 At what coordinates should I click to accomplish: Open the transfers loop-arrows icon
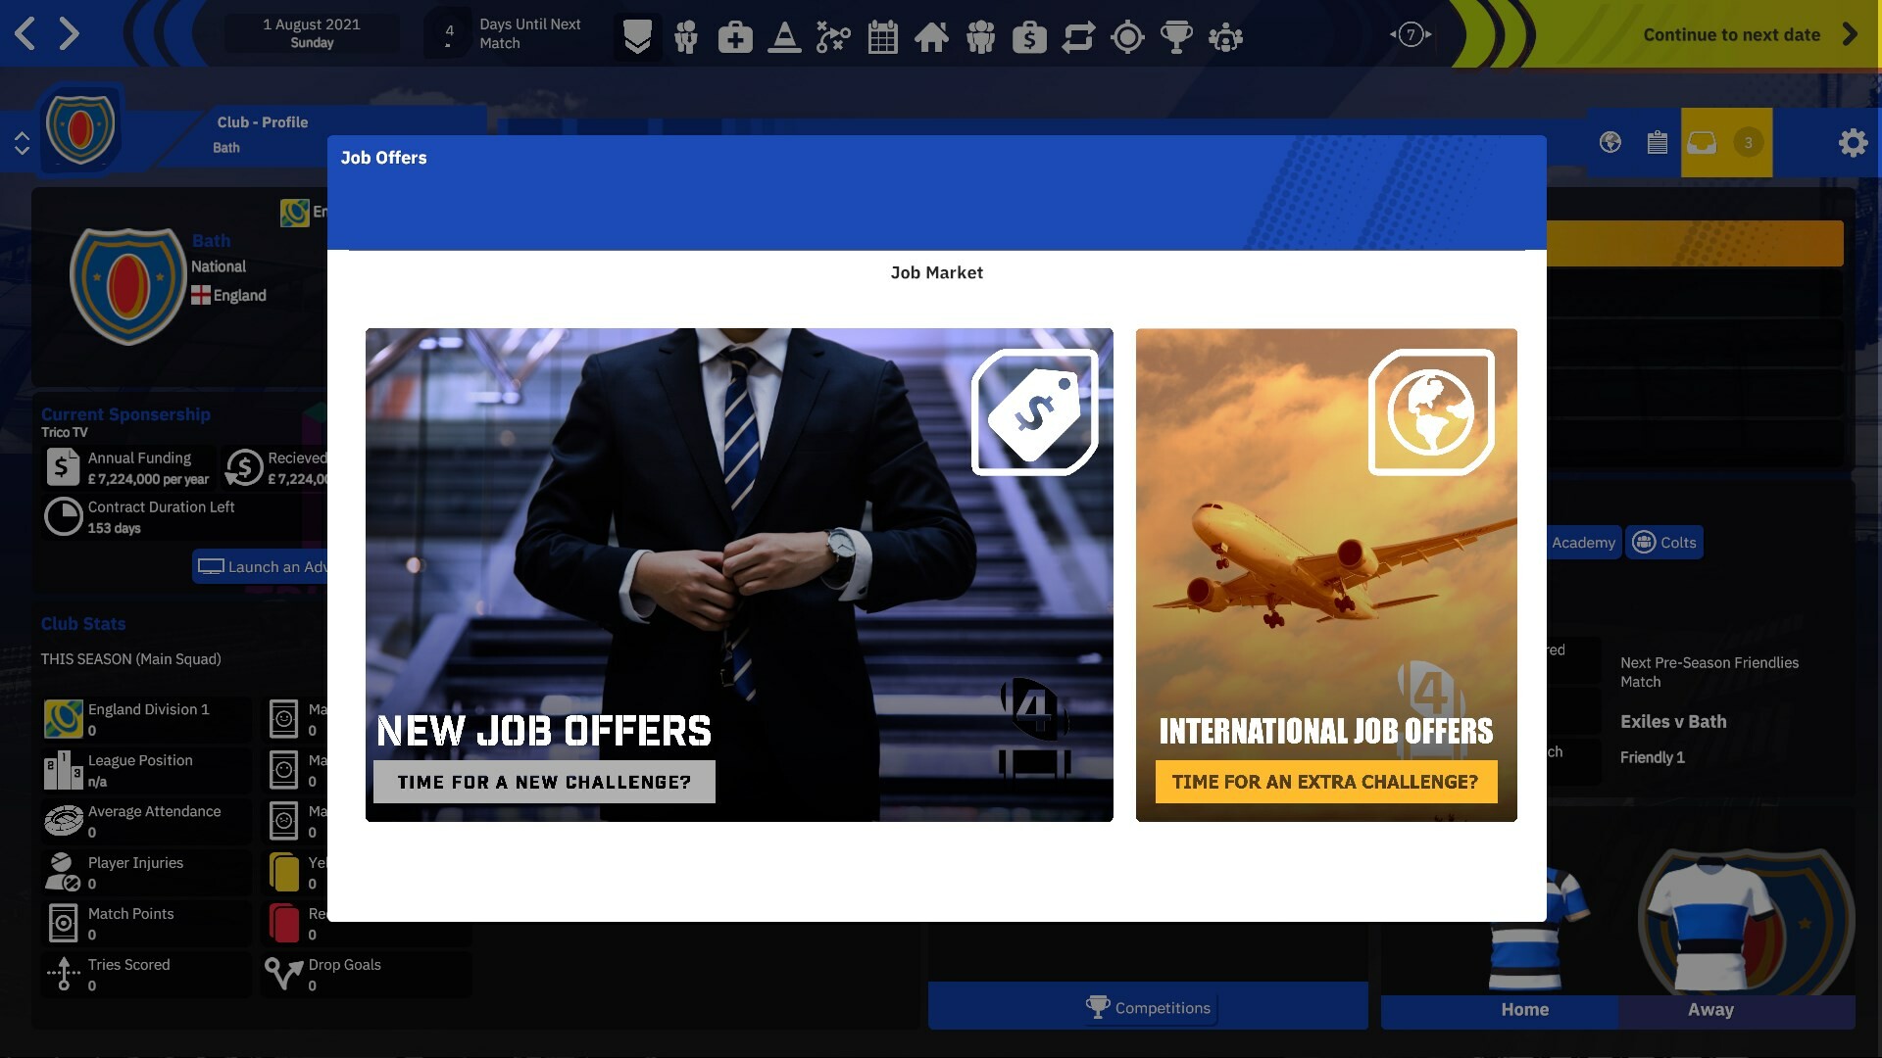1078,37
